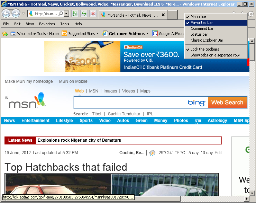
Task: Enable Show tabs on a separate row
Action: [x=216, y=55]
